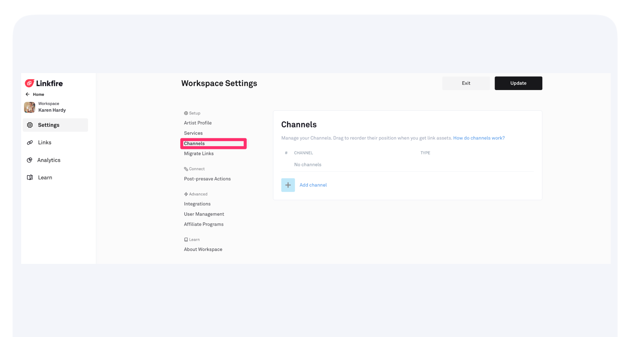Open the Services settings section

click(x=193, y=133)
